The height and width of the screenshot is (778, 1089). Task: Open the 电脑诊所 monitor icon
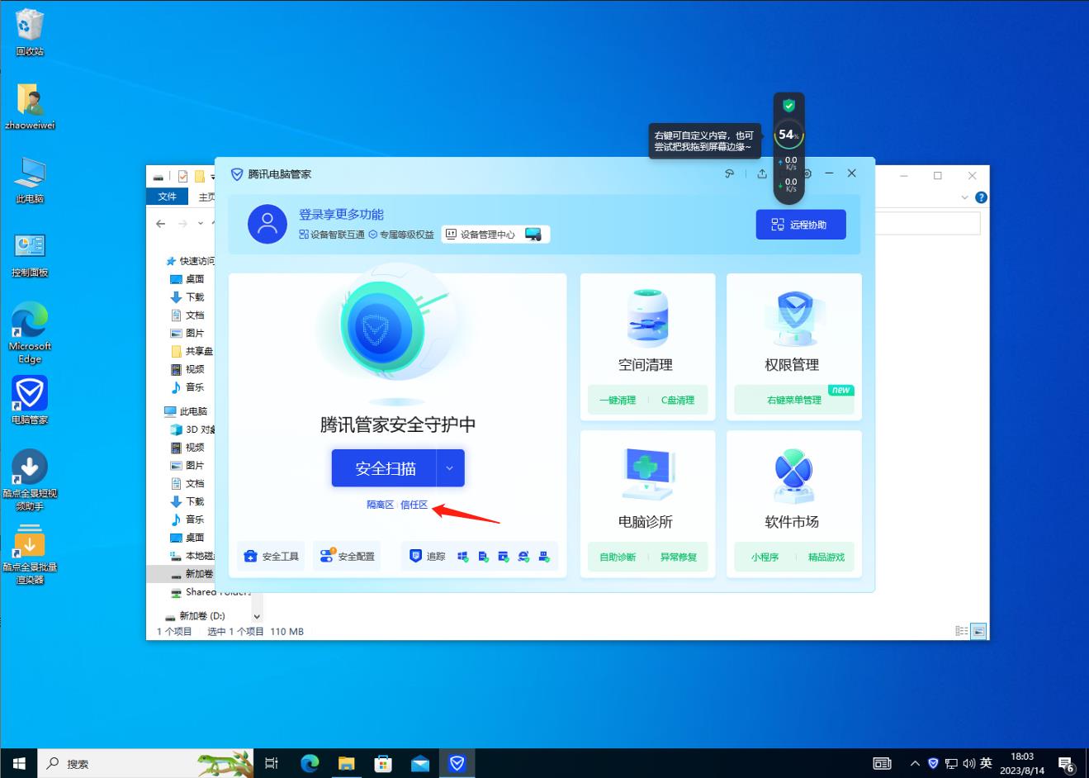647,475
